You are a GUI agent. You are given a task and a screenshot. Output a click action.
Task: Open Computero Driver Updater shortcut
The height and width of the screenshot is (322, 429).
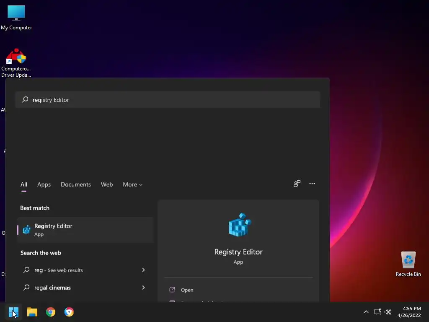click(x=16, y=63)
